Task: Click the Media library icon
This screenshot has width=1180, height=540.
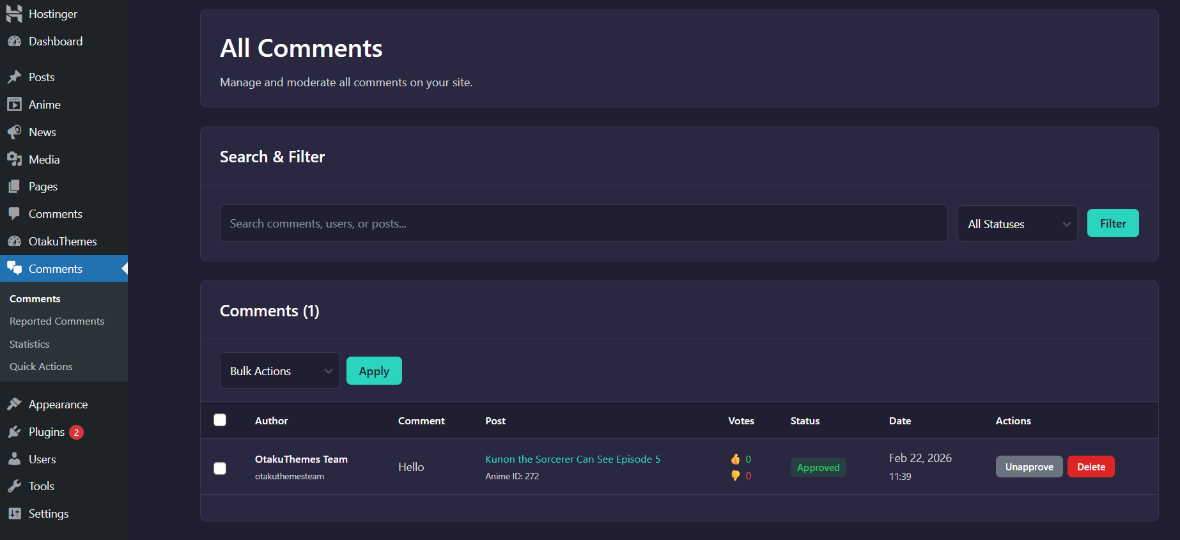Action: (x=15, y=160)
